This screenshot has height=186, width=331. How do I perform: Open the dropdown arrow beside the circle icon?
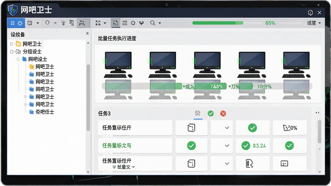click(x=55, y=23)
